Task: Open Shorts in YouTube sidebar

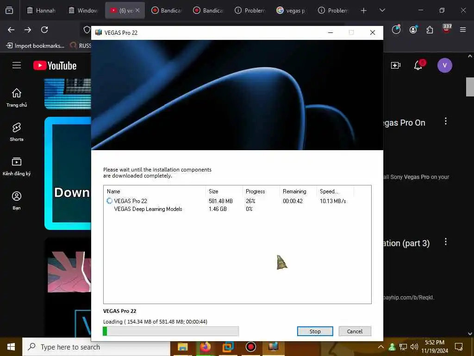Action: click(x=17, y=132)
